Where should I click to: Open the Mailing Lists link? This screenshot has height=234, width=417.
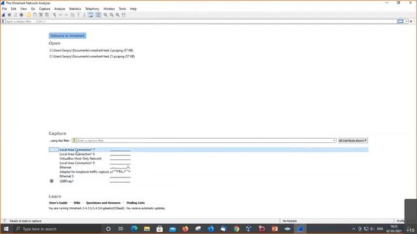[136, 203]
